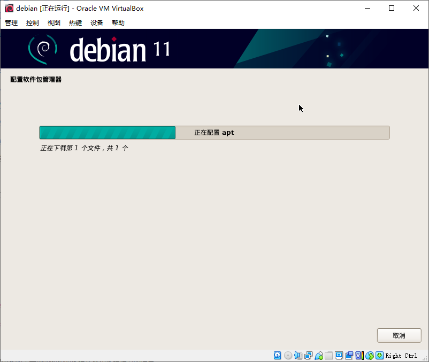Open the audio status icon
429x362 pixels.
tap(298, 355)
